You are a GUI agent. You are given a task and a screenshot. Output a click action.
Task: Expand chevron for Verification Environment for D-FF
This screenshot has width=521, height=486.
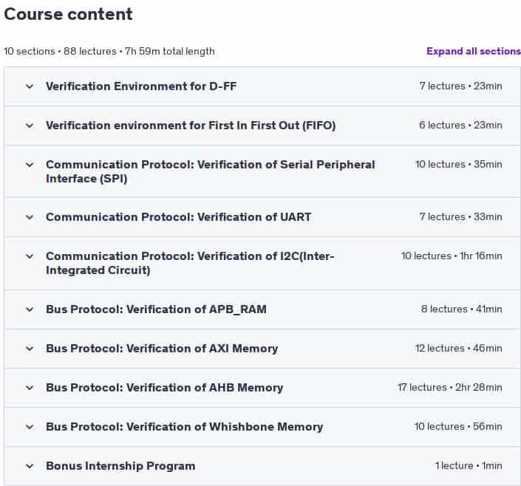pyautogui.click(x=30, y=86)
